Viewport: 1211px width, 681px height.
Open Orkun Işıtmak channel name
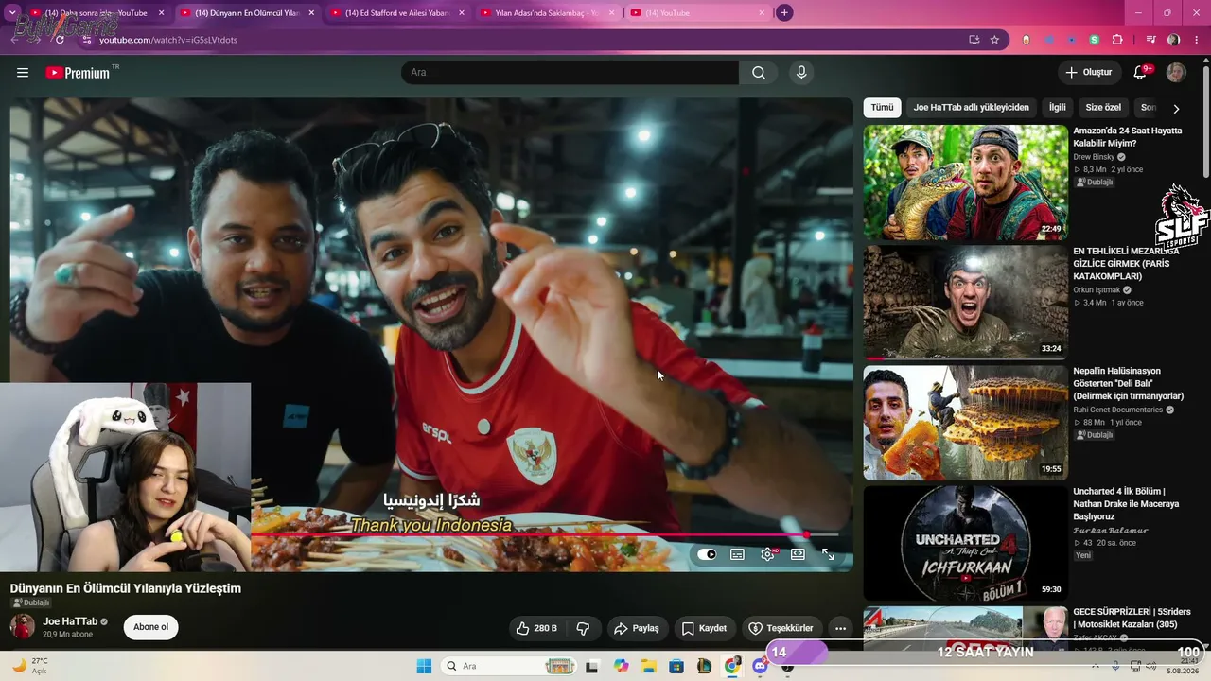click(x=1097, y=290)
